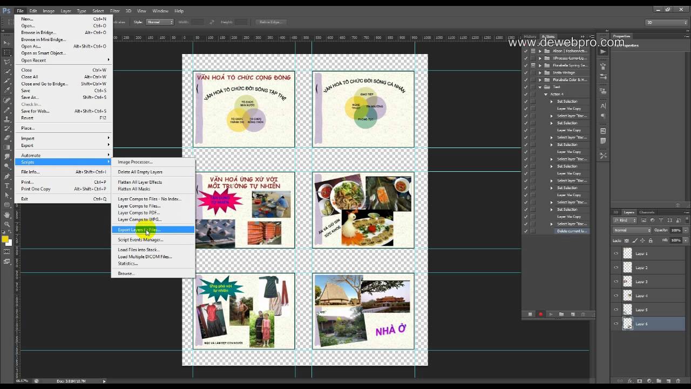The width and height of the screenshot is (691, 389).
Task: Lock transparent pixels in Layers panel
Action: pos(628,240)
